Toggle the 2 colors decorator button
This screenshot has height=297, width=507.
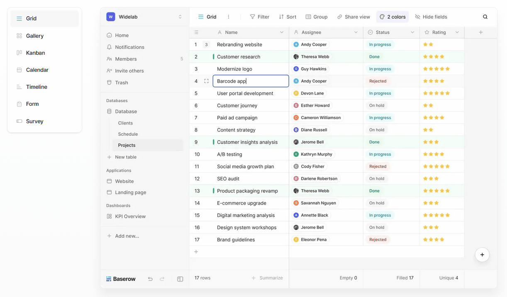point(392,17)
